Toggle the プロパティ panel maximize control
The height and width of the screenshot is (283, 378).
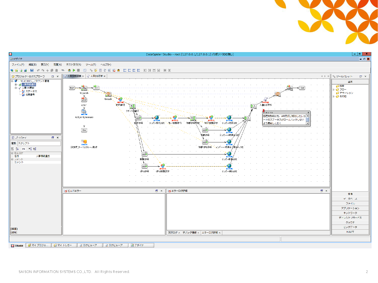click(x=52, y=137)
